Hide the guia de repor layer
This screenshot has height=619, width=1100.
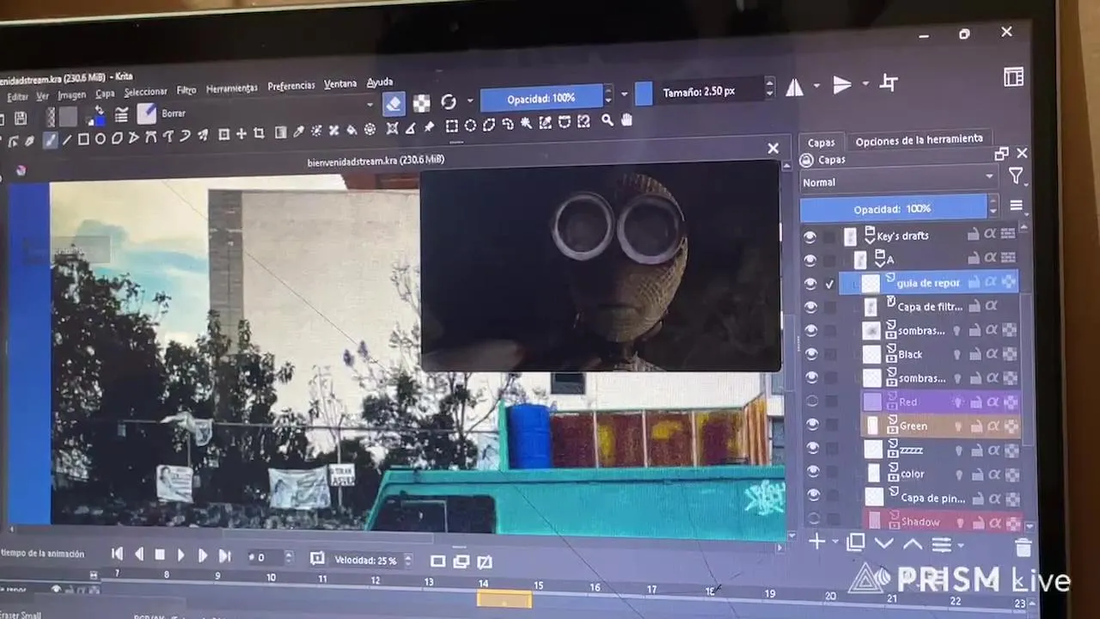point(810,283)
